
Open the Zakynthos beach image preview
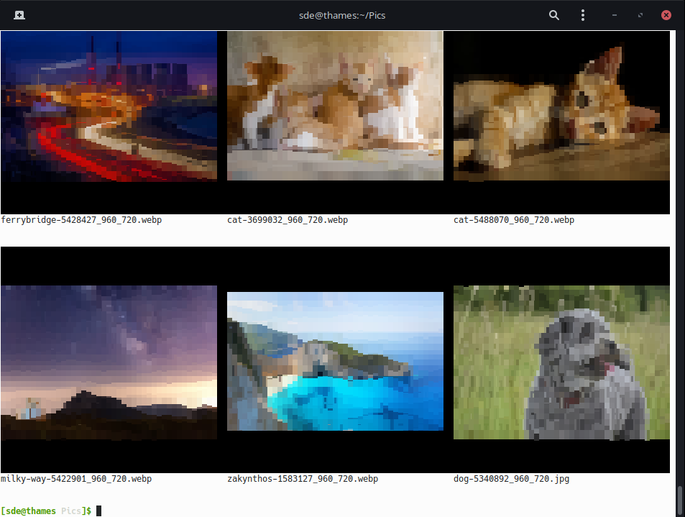click(334, 362)
